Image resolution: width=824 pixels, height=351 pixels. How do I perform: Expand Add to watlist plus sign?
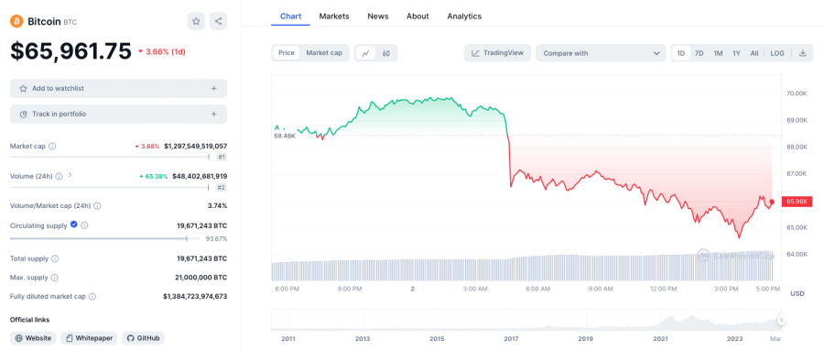pyautogui.click(x=214, y=88)
